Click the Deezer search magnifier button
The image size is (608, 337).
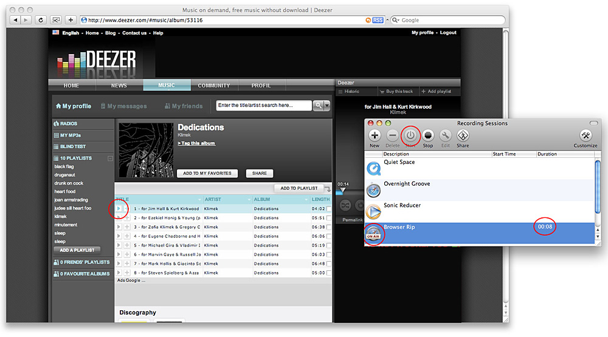(319, 106)
